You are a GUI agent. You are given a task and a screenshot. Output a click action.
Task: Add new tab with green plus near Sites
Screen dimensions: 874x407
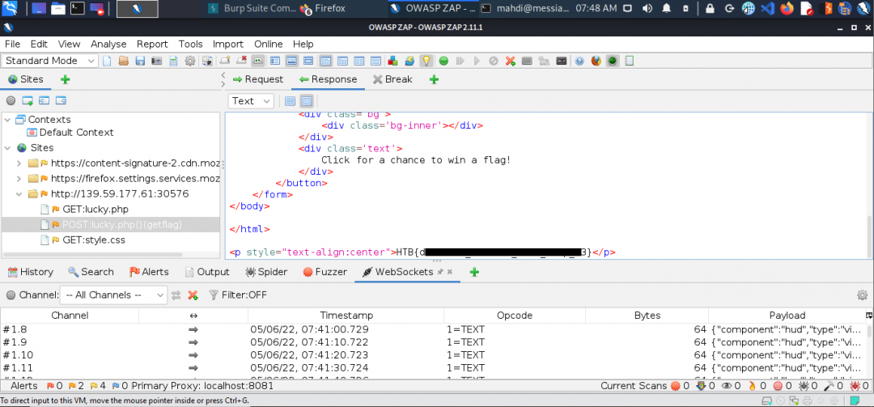coord(66,80)
